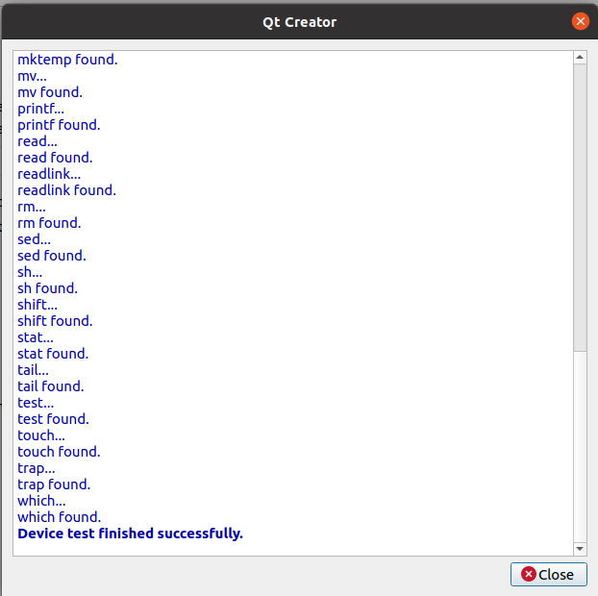Click the "shift found." output line

click(x=55, y=321)
